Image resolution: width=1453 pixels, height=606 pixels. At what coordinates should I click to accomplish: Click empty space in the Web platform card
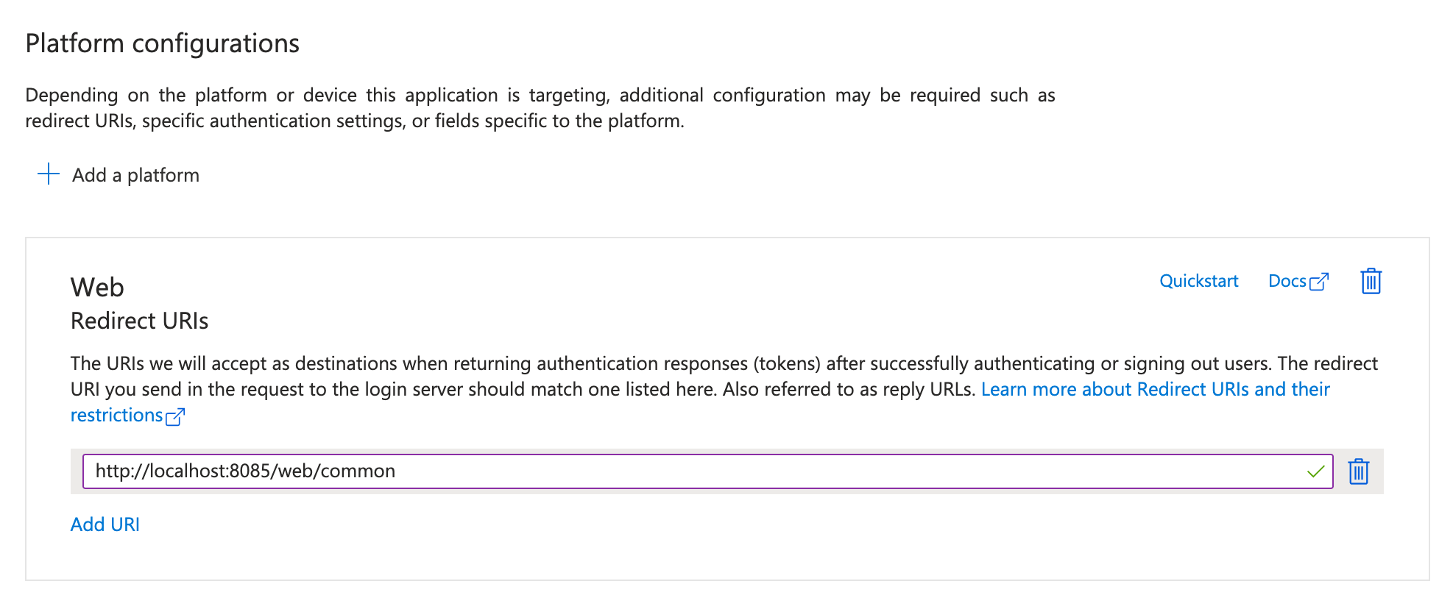[x=736, y=544]
